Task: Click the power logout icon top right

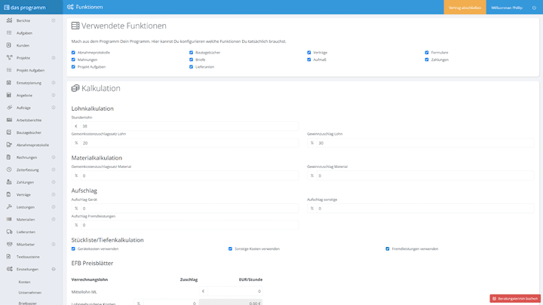Action: [x=534, y=8]
